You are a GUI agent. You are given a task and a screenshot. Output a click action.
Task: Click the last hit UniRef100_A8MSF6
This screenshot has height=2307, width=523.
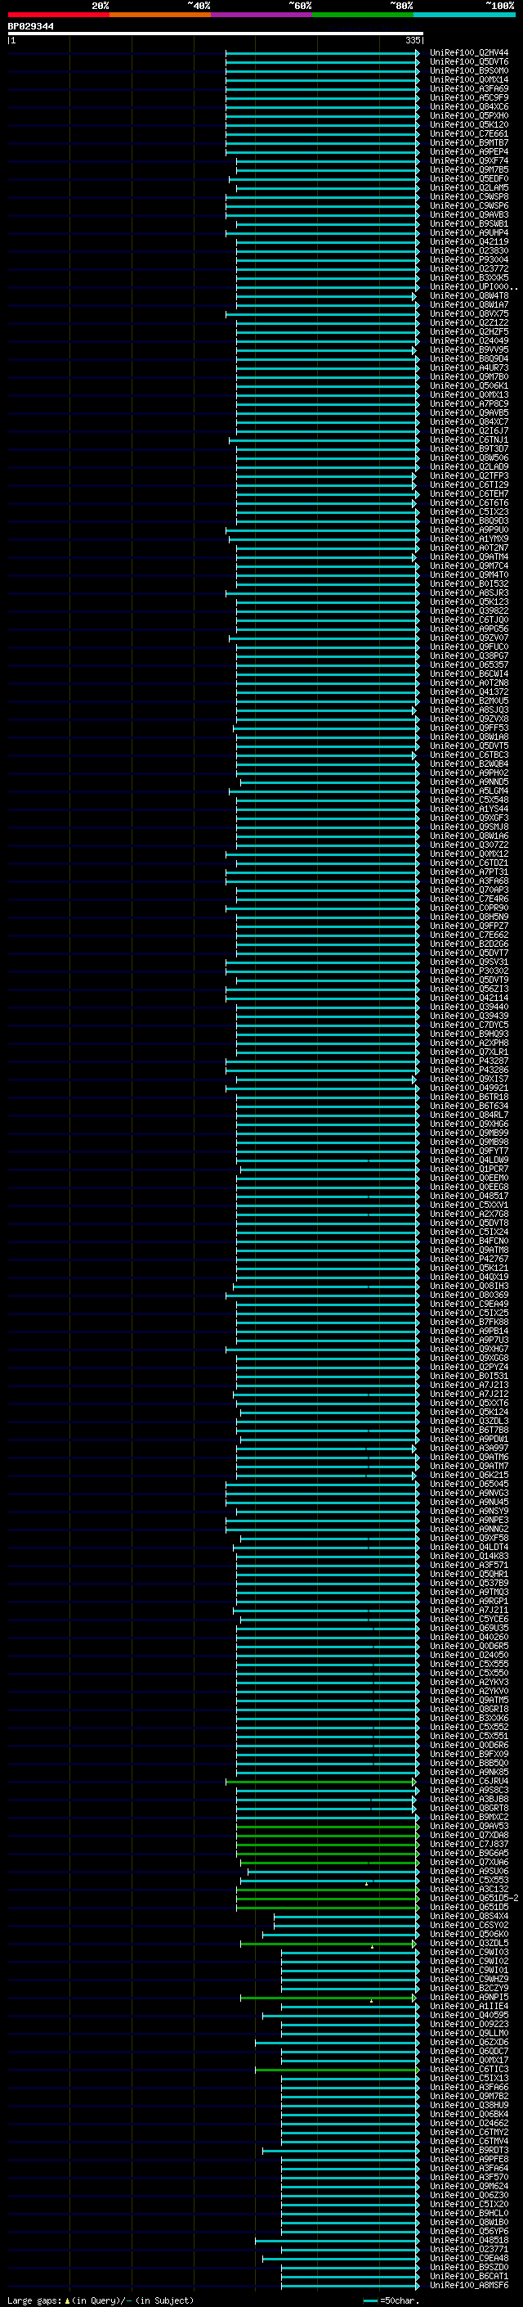[469, 2286]
